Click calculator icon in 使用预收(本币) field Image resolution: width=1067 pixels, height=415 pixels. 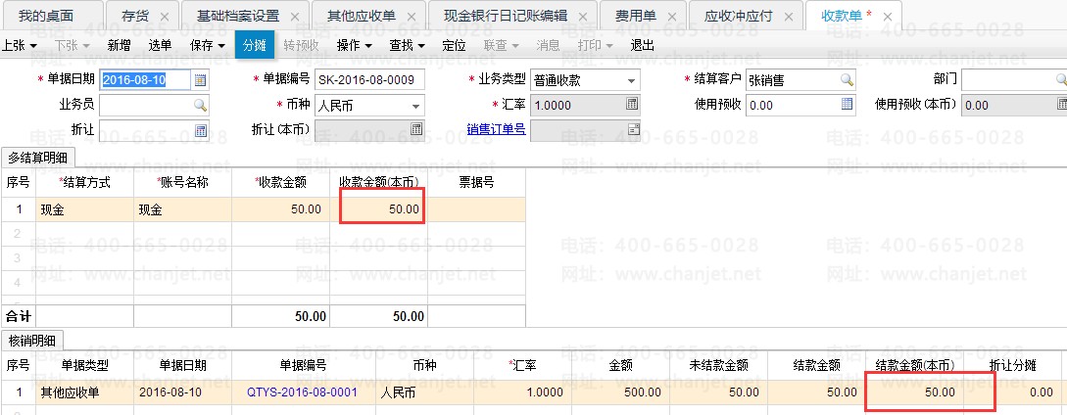pos(1061,104)
